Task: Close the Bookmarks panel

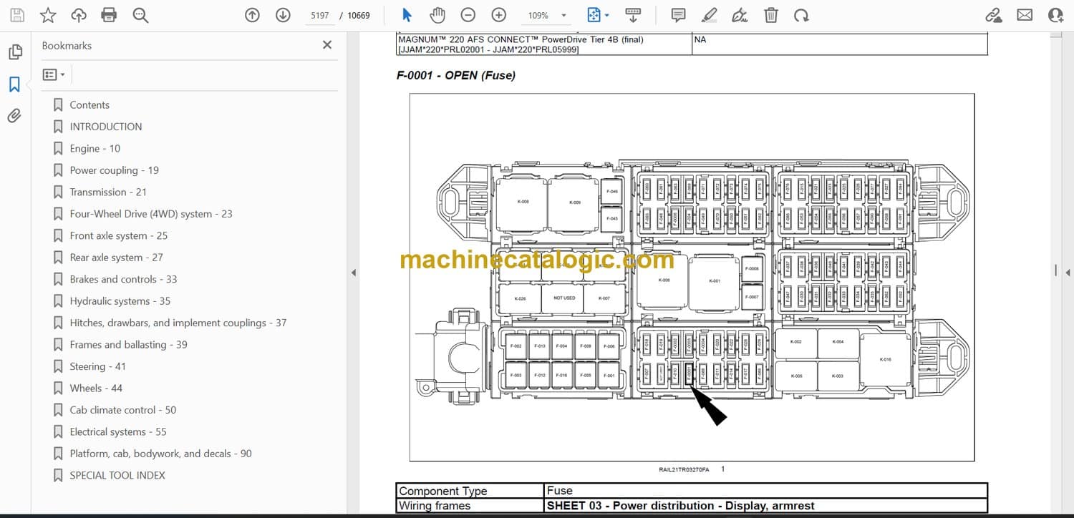Action: coord(327,45)
